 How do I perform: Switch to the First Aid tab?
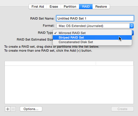coord(38,7)
